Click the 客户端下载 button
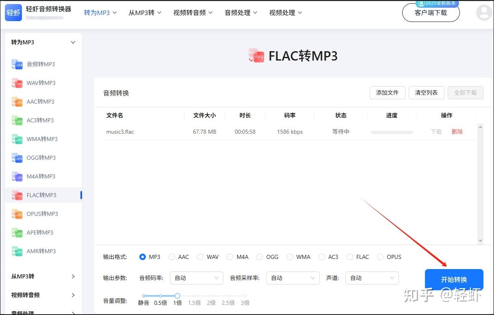 pyautogui.click(x=431, y=13)
